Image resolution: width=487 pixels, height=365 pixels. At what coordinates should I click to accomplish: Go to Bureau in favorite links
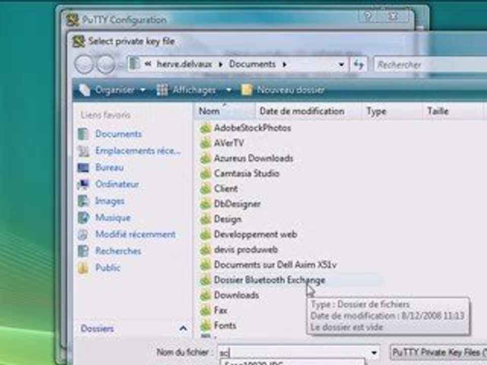click(110, 167)
